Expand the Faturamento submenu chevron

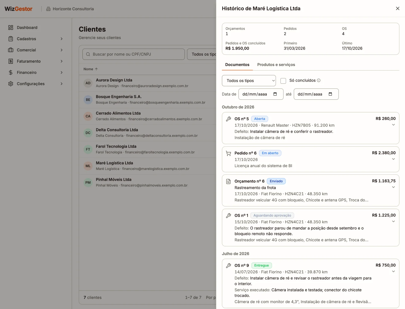62,61
